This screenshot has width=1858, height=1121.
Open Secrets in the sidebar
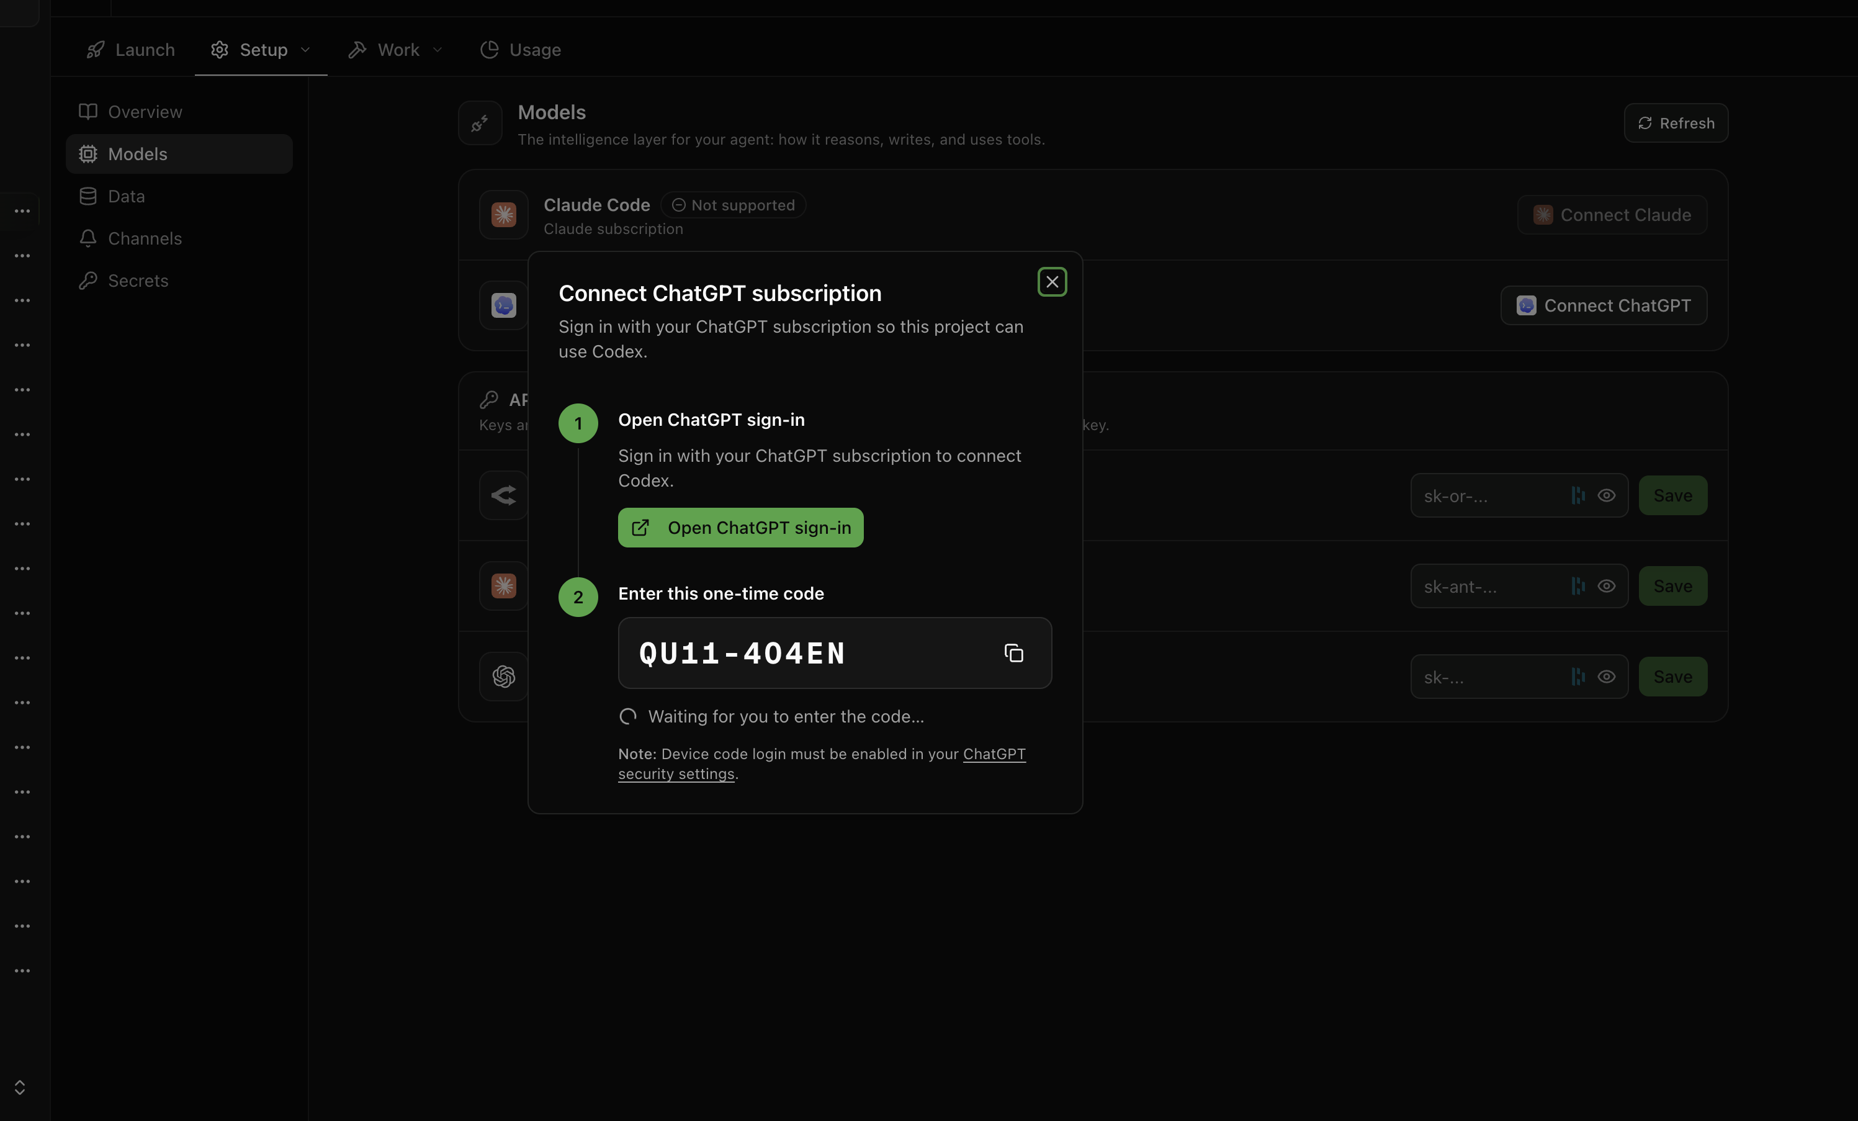pyautogui.click(x=179, y=281)
